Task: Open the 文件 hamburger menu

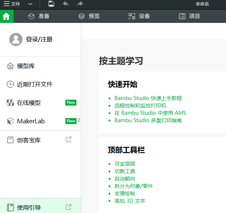Action: point(11,4)
